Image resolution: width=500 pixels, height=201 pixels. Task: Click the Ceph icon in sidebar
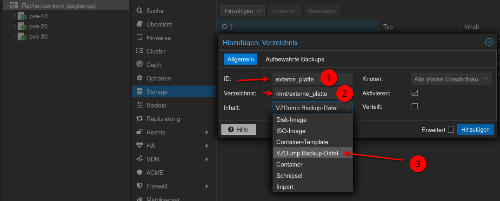point(139,65)
